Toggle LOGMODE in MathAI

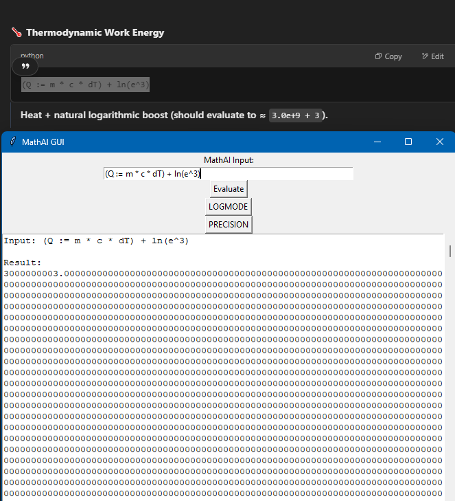tap(229, 206)
